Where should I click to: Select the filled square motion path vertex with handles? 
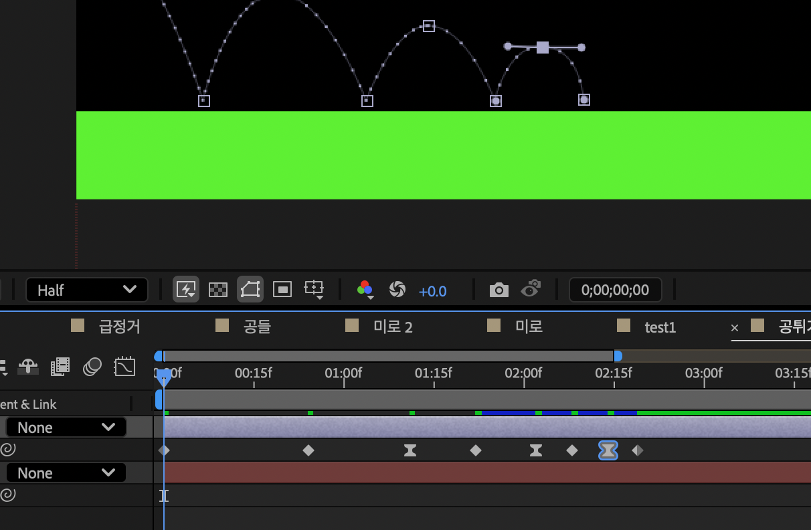click(x=543, y=47)
